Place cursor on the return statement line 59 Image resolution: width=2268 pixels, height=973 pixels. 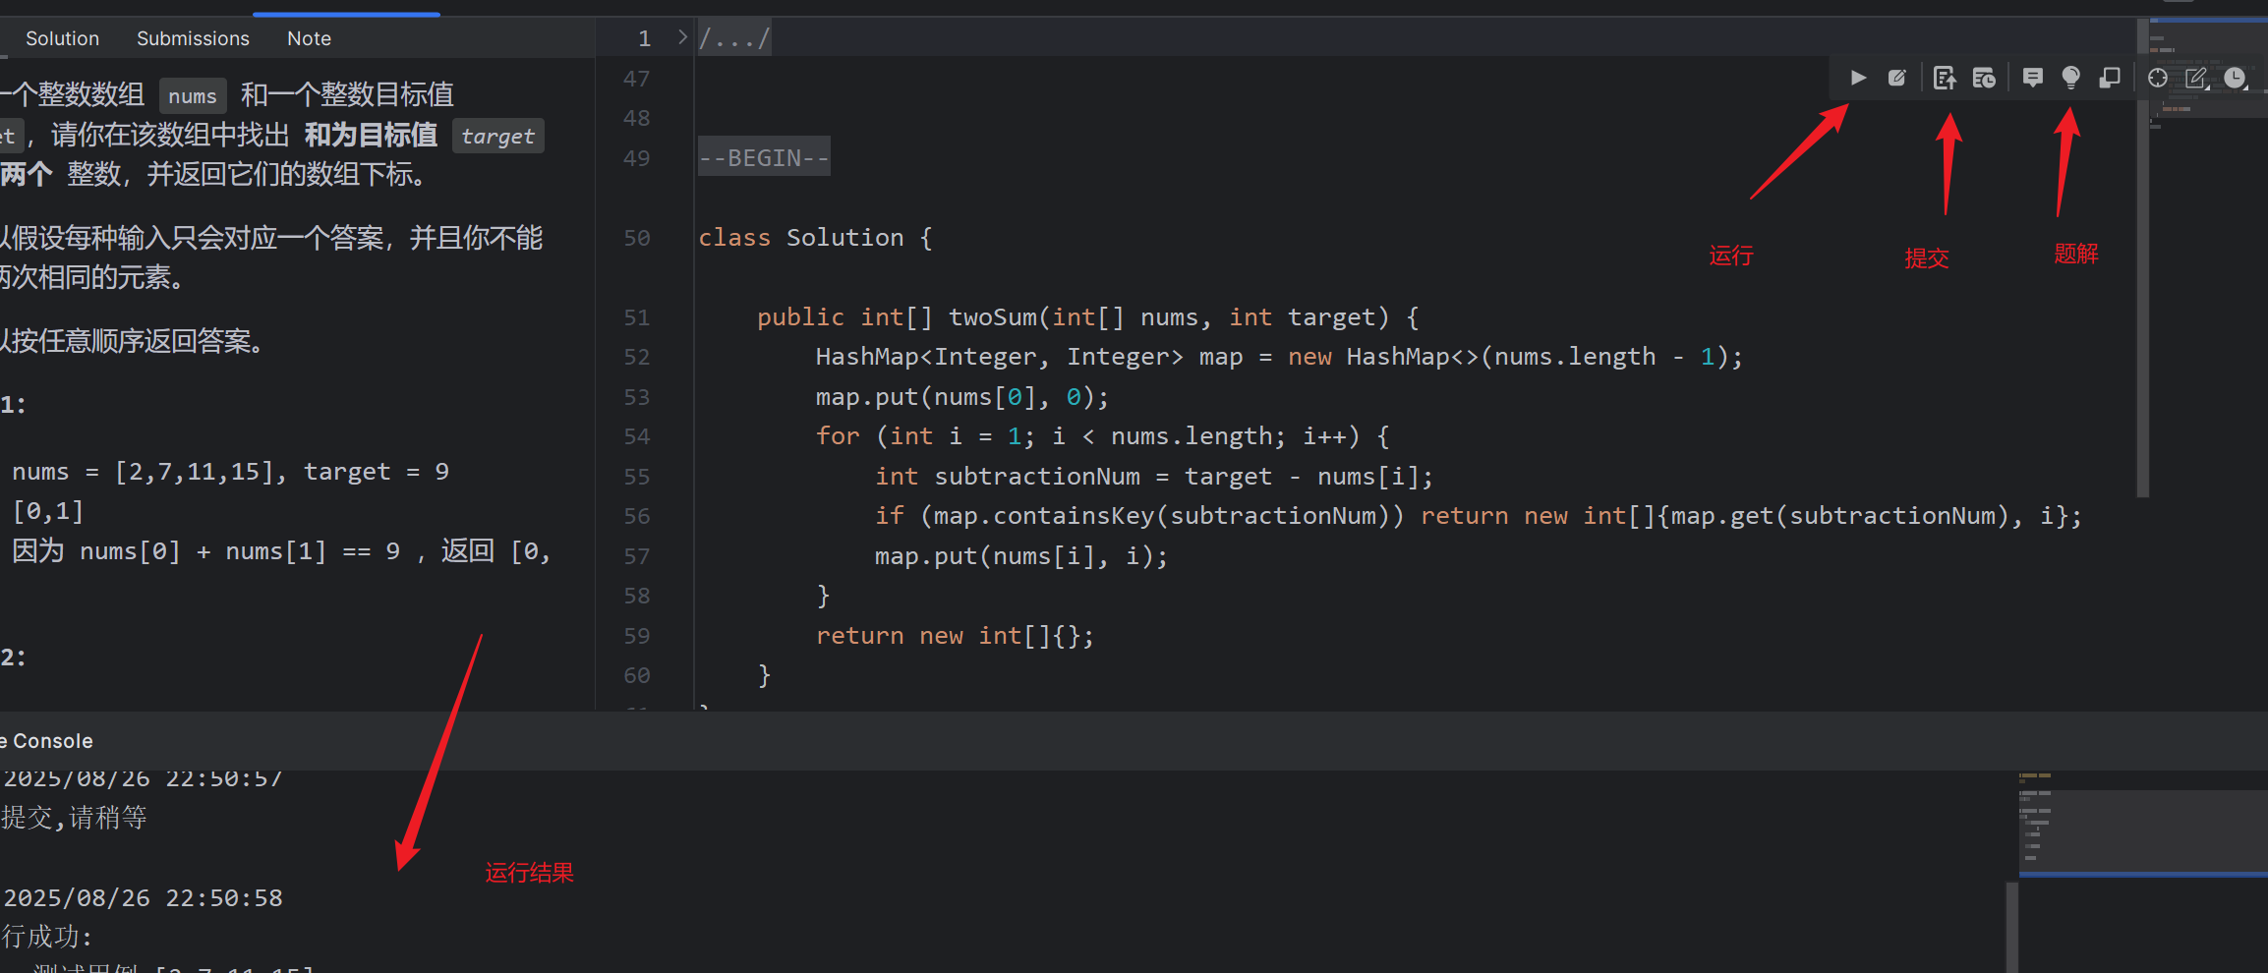(954, 635)
